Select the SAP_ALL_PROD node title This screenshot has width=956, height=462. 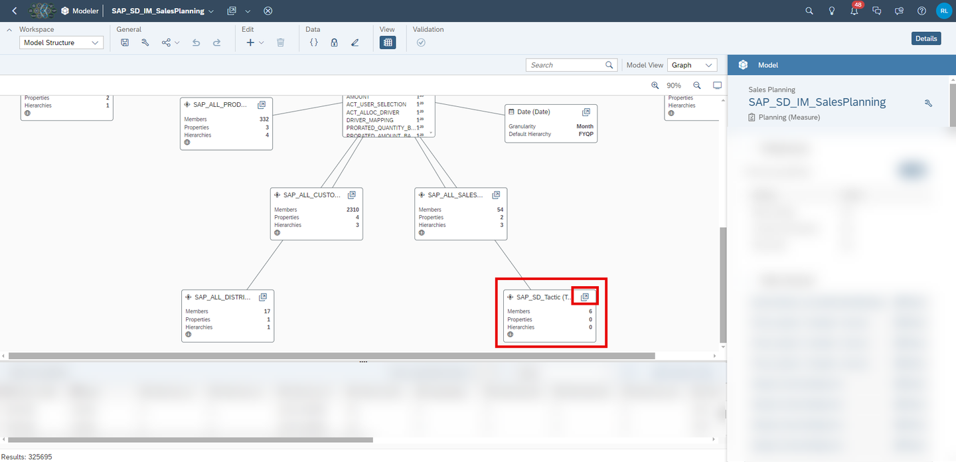(220, 105)
